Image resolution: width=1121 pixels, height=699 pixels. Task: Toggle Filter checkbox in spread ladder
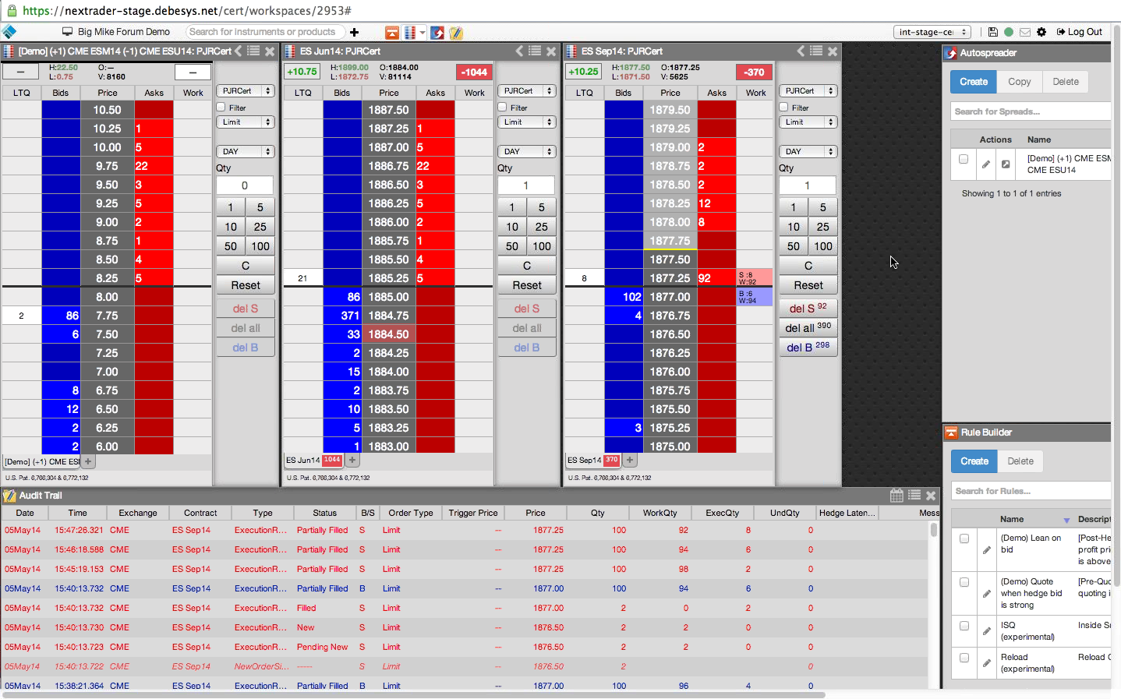[221, 108]
